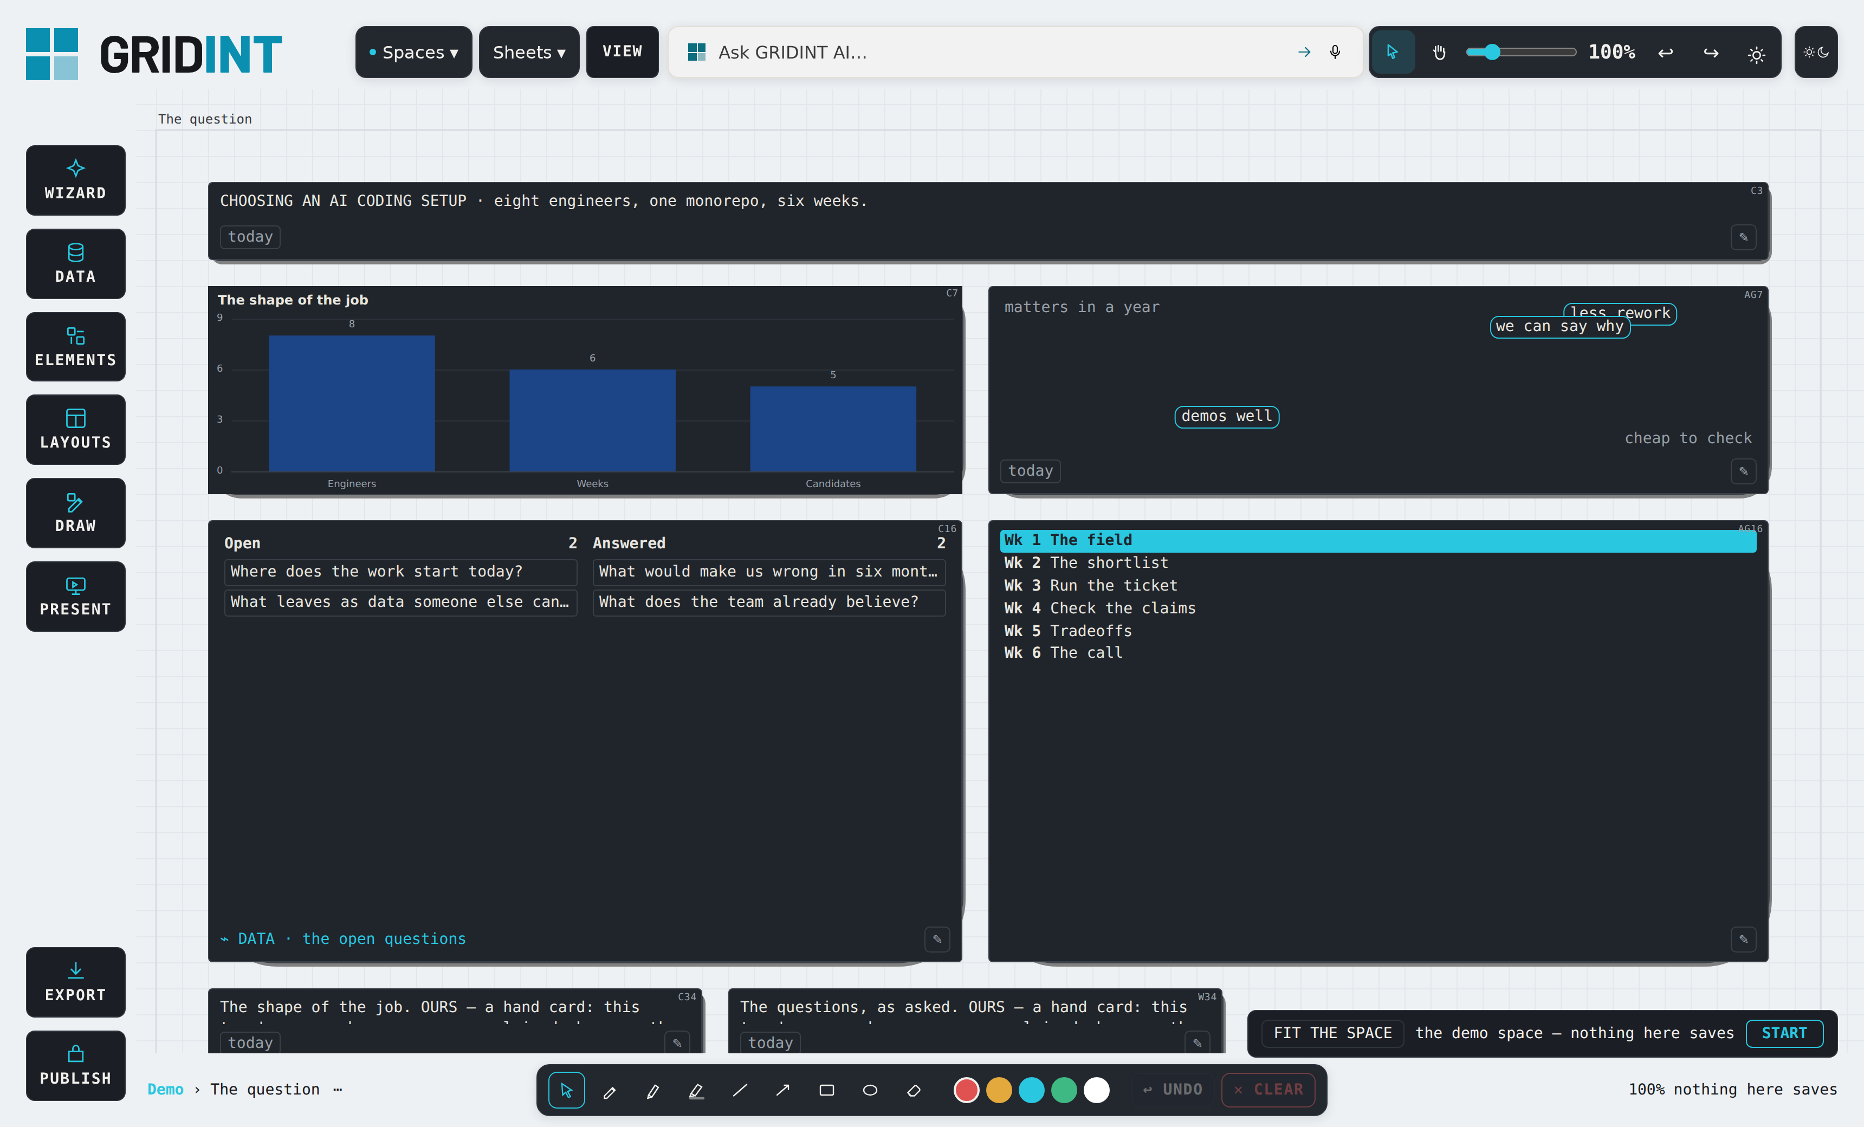Viewport: 1864px width, 1127px height.
Task: Click the Export button
Action: point(76,982)
